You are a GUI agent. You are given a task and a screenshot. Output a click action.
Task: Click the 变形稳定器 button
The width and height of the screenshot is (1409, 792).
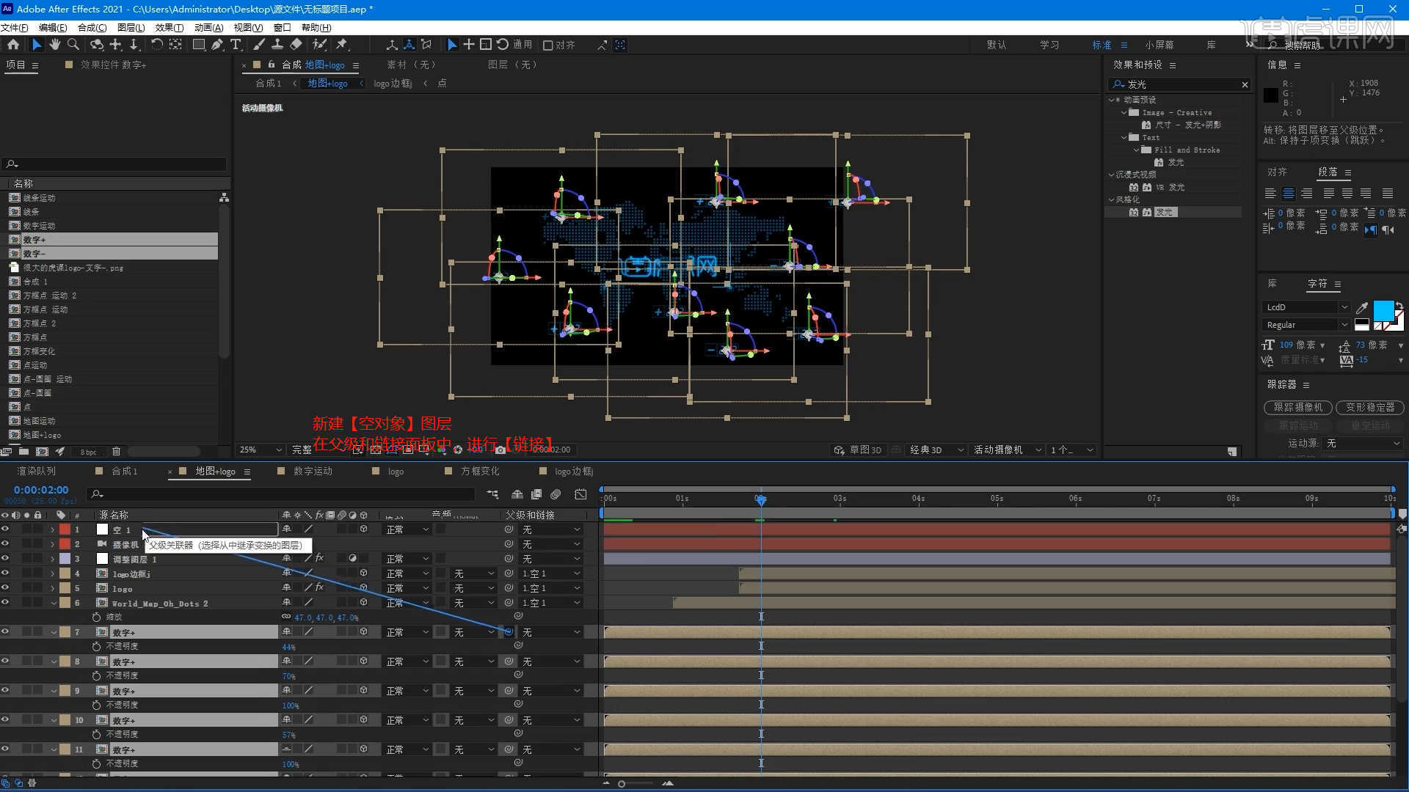(x=1369, y=407)
